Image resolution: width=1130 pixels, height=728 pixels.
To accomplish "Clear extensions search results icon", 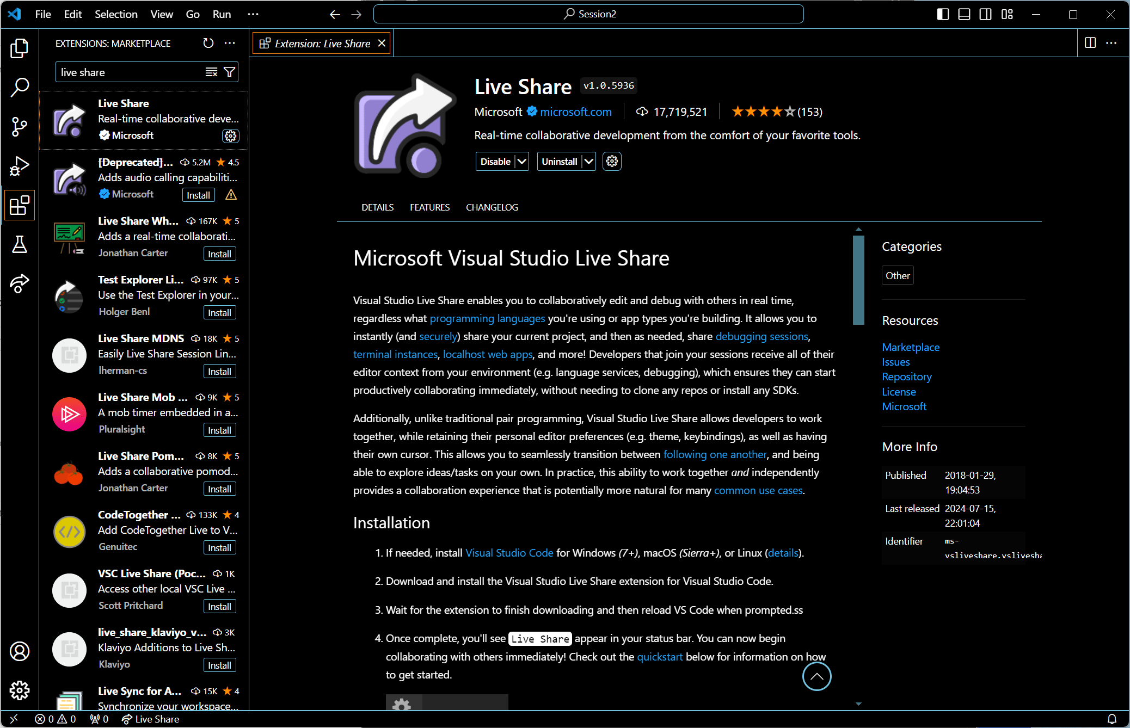I will tap(211, 72).
